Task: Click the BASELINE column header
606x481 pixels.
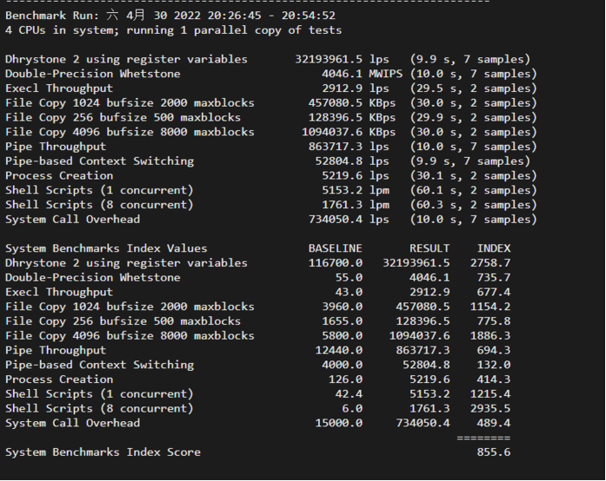Action: click(x=336, y=248)
